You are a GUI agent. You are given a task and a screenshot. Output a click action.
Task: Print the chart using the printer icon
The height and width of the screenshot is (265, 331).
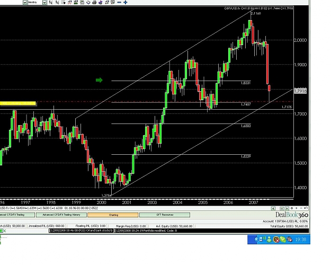94,2
